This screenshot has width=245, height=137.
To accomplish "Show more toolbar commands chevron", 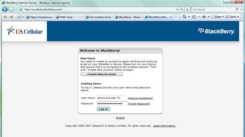I will point(242,15).
